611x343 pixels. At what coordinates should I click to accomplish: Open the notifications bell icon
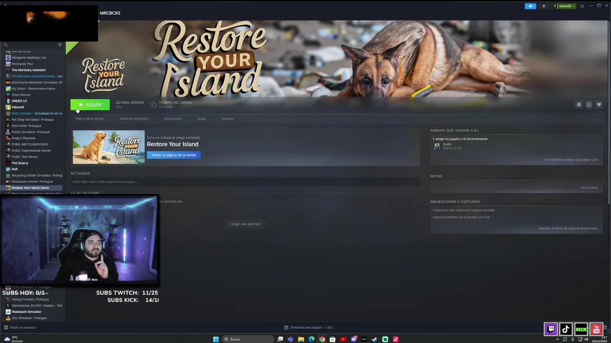click(x=544, y=6)
